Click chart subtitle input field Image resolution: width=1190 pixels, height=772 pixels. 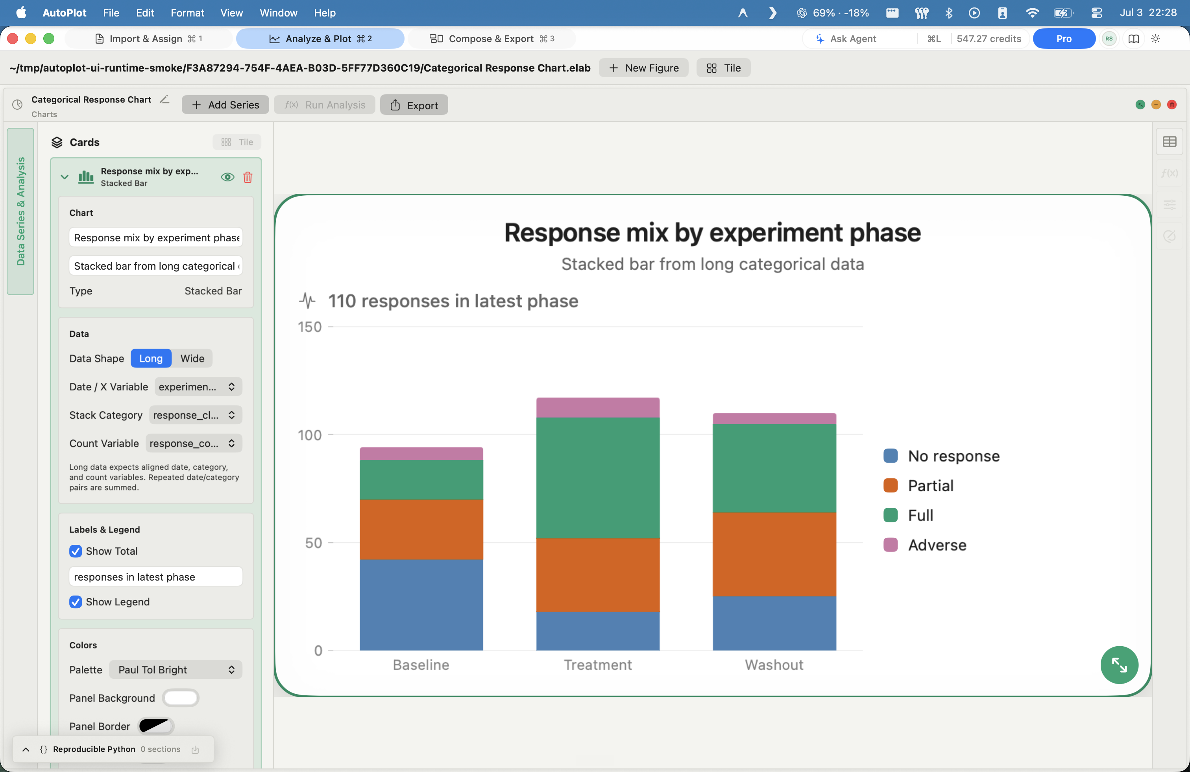point(156,266)
